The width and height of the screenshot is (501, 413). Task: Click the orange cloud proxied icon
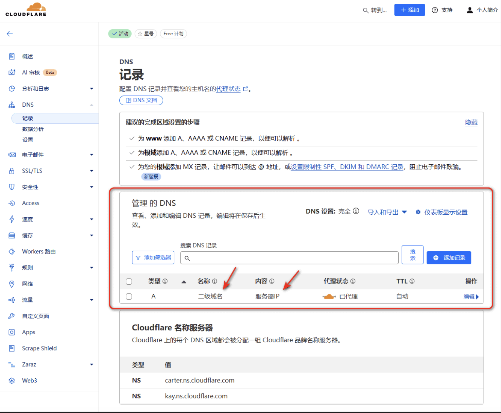329,297
